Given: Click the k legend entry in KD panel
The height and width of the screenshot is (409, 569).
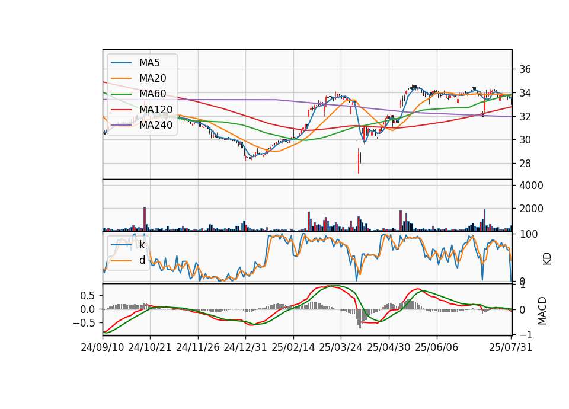Looking at the screenshot, I should (x=142, y=245).
